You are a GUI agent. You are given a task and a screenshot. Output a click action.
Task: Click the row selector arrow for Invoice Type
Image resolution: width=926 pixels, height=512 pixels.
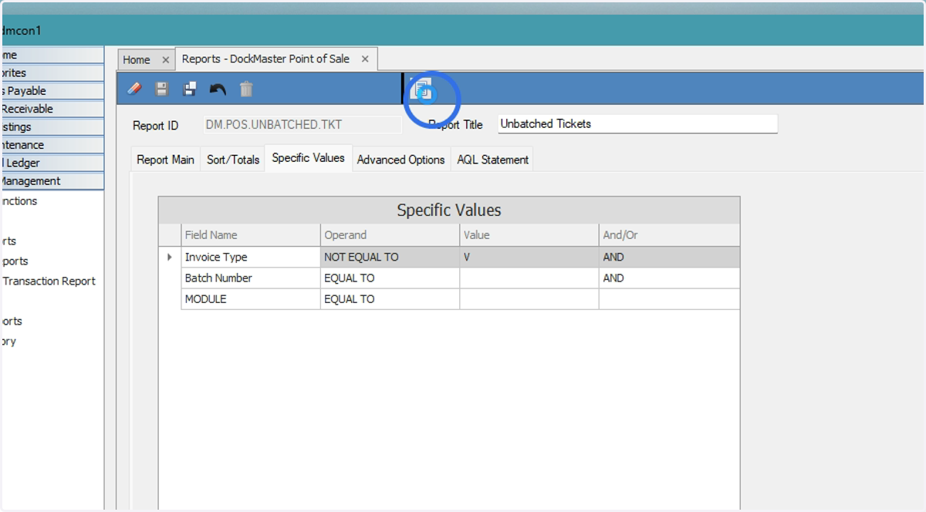pyautogui.click(x=170, y=257)
